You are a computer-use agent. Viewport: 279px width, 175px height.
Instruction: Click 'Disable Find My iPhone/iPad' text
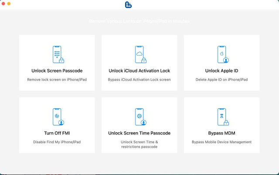point(57,142)
